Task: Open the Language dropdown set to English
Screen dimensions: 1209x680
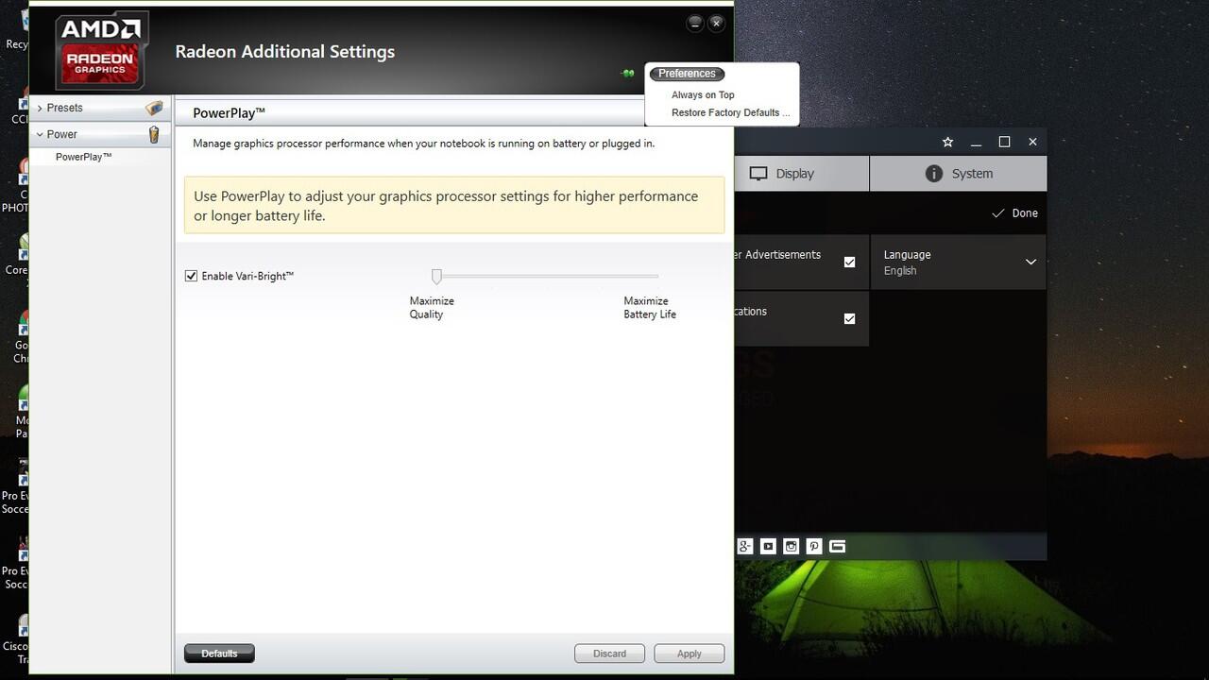Action: pyautogui.click(x=958, y=263)
